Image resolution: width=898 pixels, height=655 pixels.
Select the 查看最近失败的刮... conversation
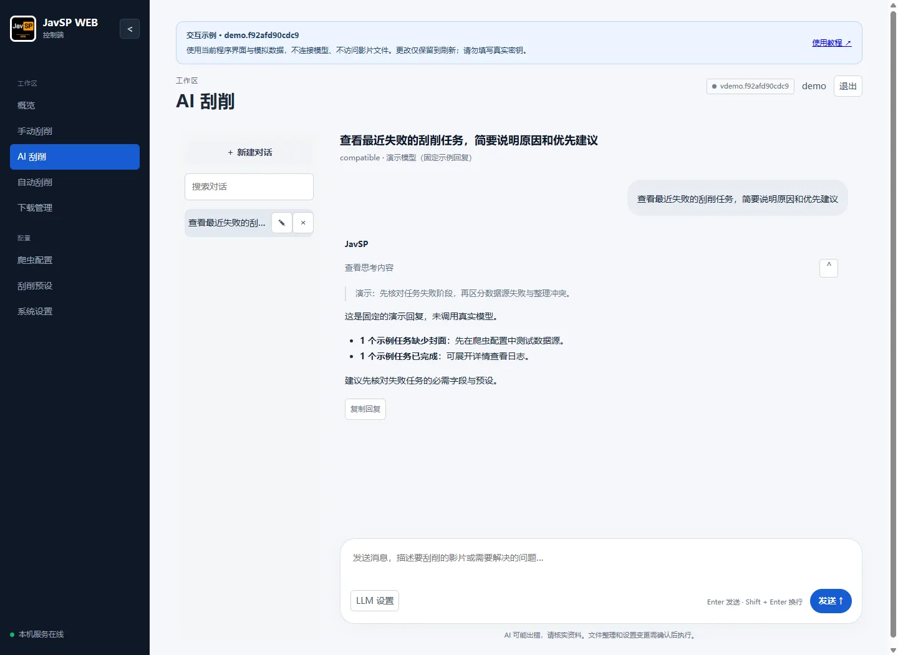point(227,223)
